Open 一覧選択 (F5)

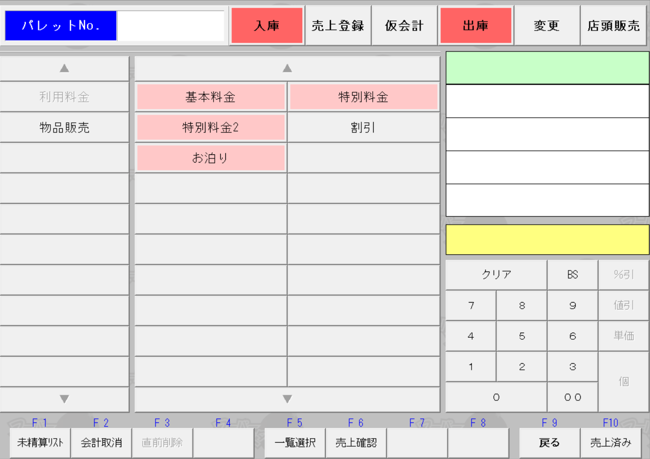[295, 443]
